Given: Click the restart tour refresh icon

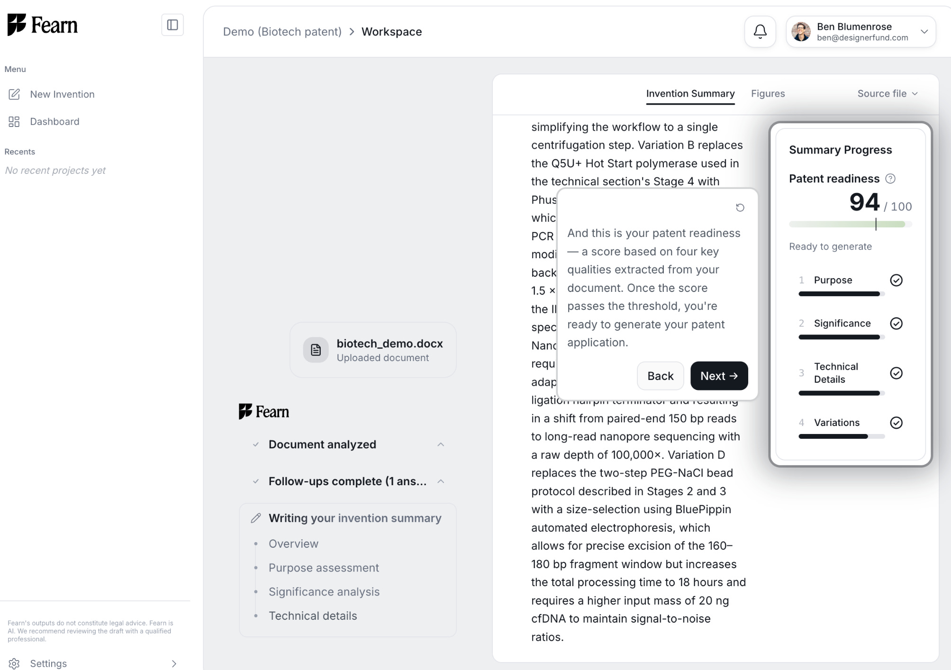Looking at the screenshot, I should tap(740, 208).
